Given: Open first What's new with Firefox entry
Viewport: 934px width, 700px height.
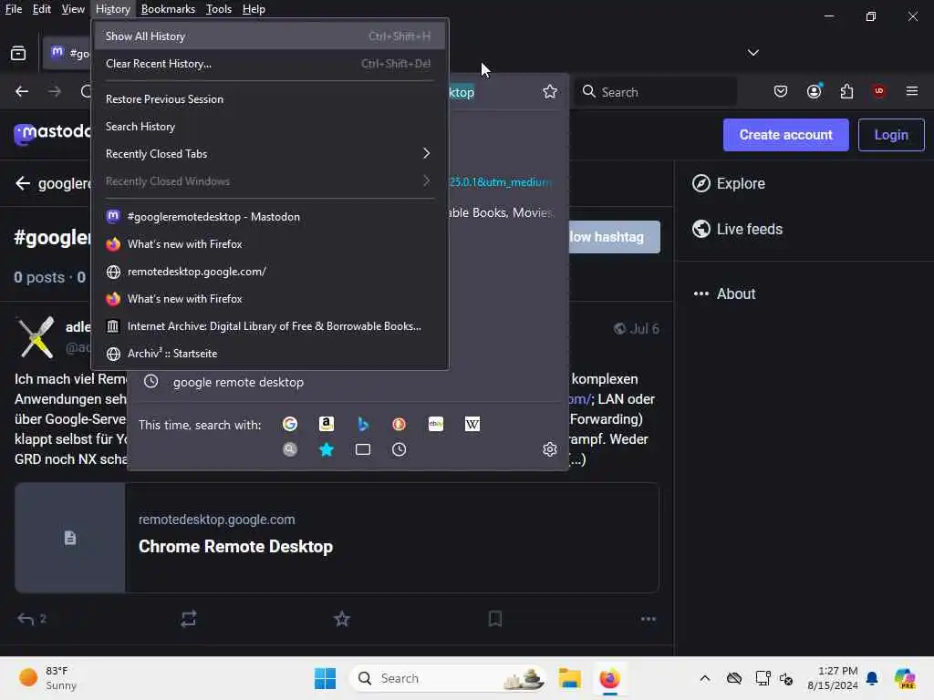Looking at the screenshot, I should (x=269, y=244).
